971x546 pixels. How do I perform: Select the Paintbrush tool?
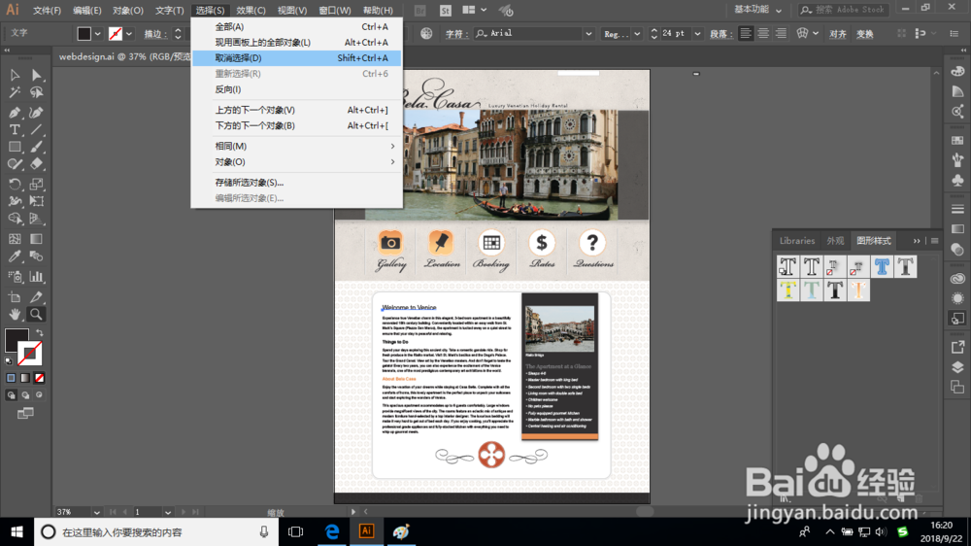coord(36,147)
